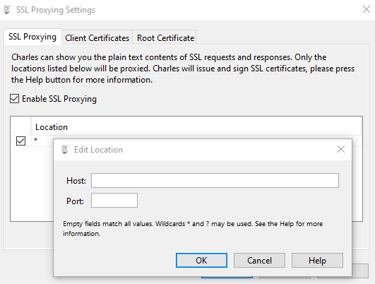Confirm Edit Location with OK
375x284 pixels.
pyautogui.click(x=201, y=260)
